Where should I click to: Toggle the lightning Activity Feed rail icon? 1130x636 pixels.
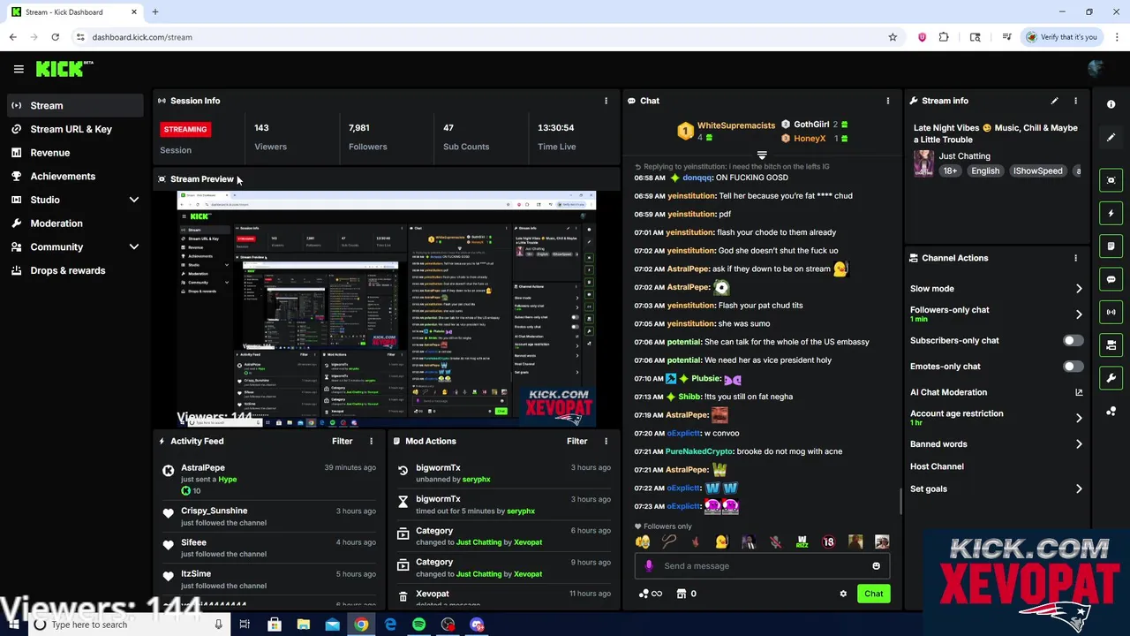click(1111, 213)
